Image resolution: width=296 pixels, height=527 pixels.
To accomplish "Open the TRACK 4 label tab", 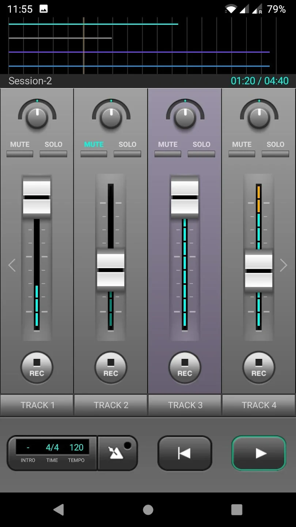I will (259, 405).
